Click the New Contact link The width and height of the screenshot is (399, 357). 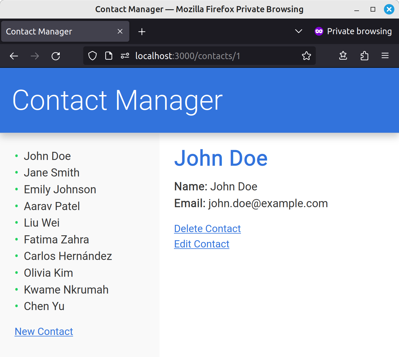pos(44,331)
